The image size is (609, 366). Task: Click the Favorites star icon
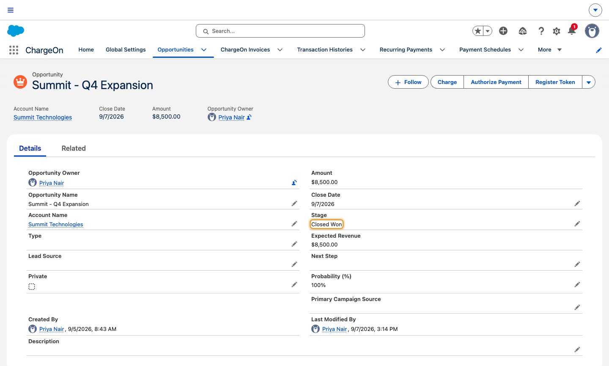(478, 31)
